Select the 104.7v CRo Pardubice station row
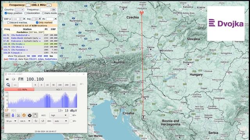This screenshot has width=250, height=140. tap(30, 50)
